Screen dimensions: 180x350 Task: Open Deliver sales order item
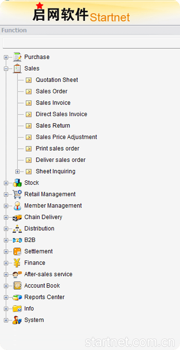coord(60,160)
